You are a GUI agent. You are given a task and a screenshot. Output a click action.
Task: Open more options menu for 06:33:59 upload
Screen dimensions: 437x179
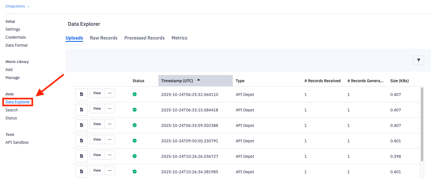(110, 124)
